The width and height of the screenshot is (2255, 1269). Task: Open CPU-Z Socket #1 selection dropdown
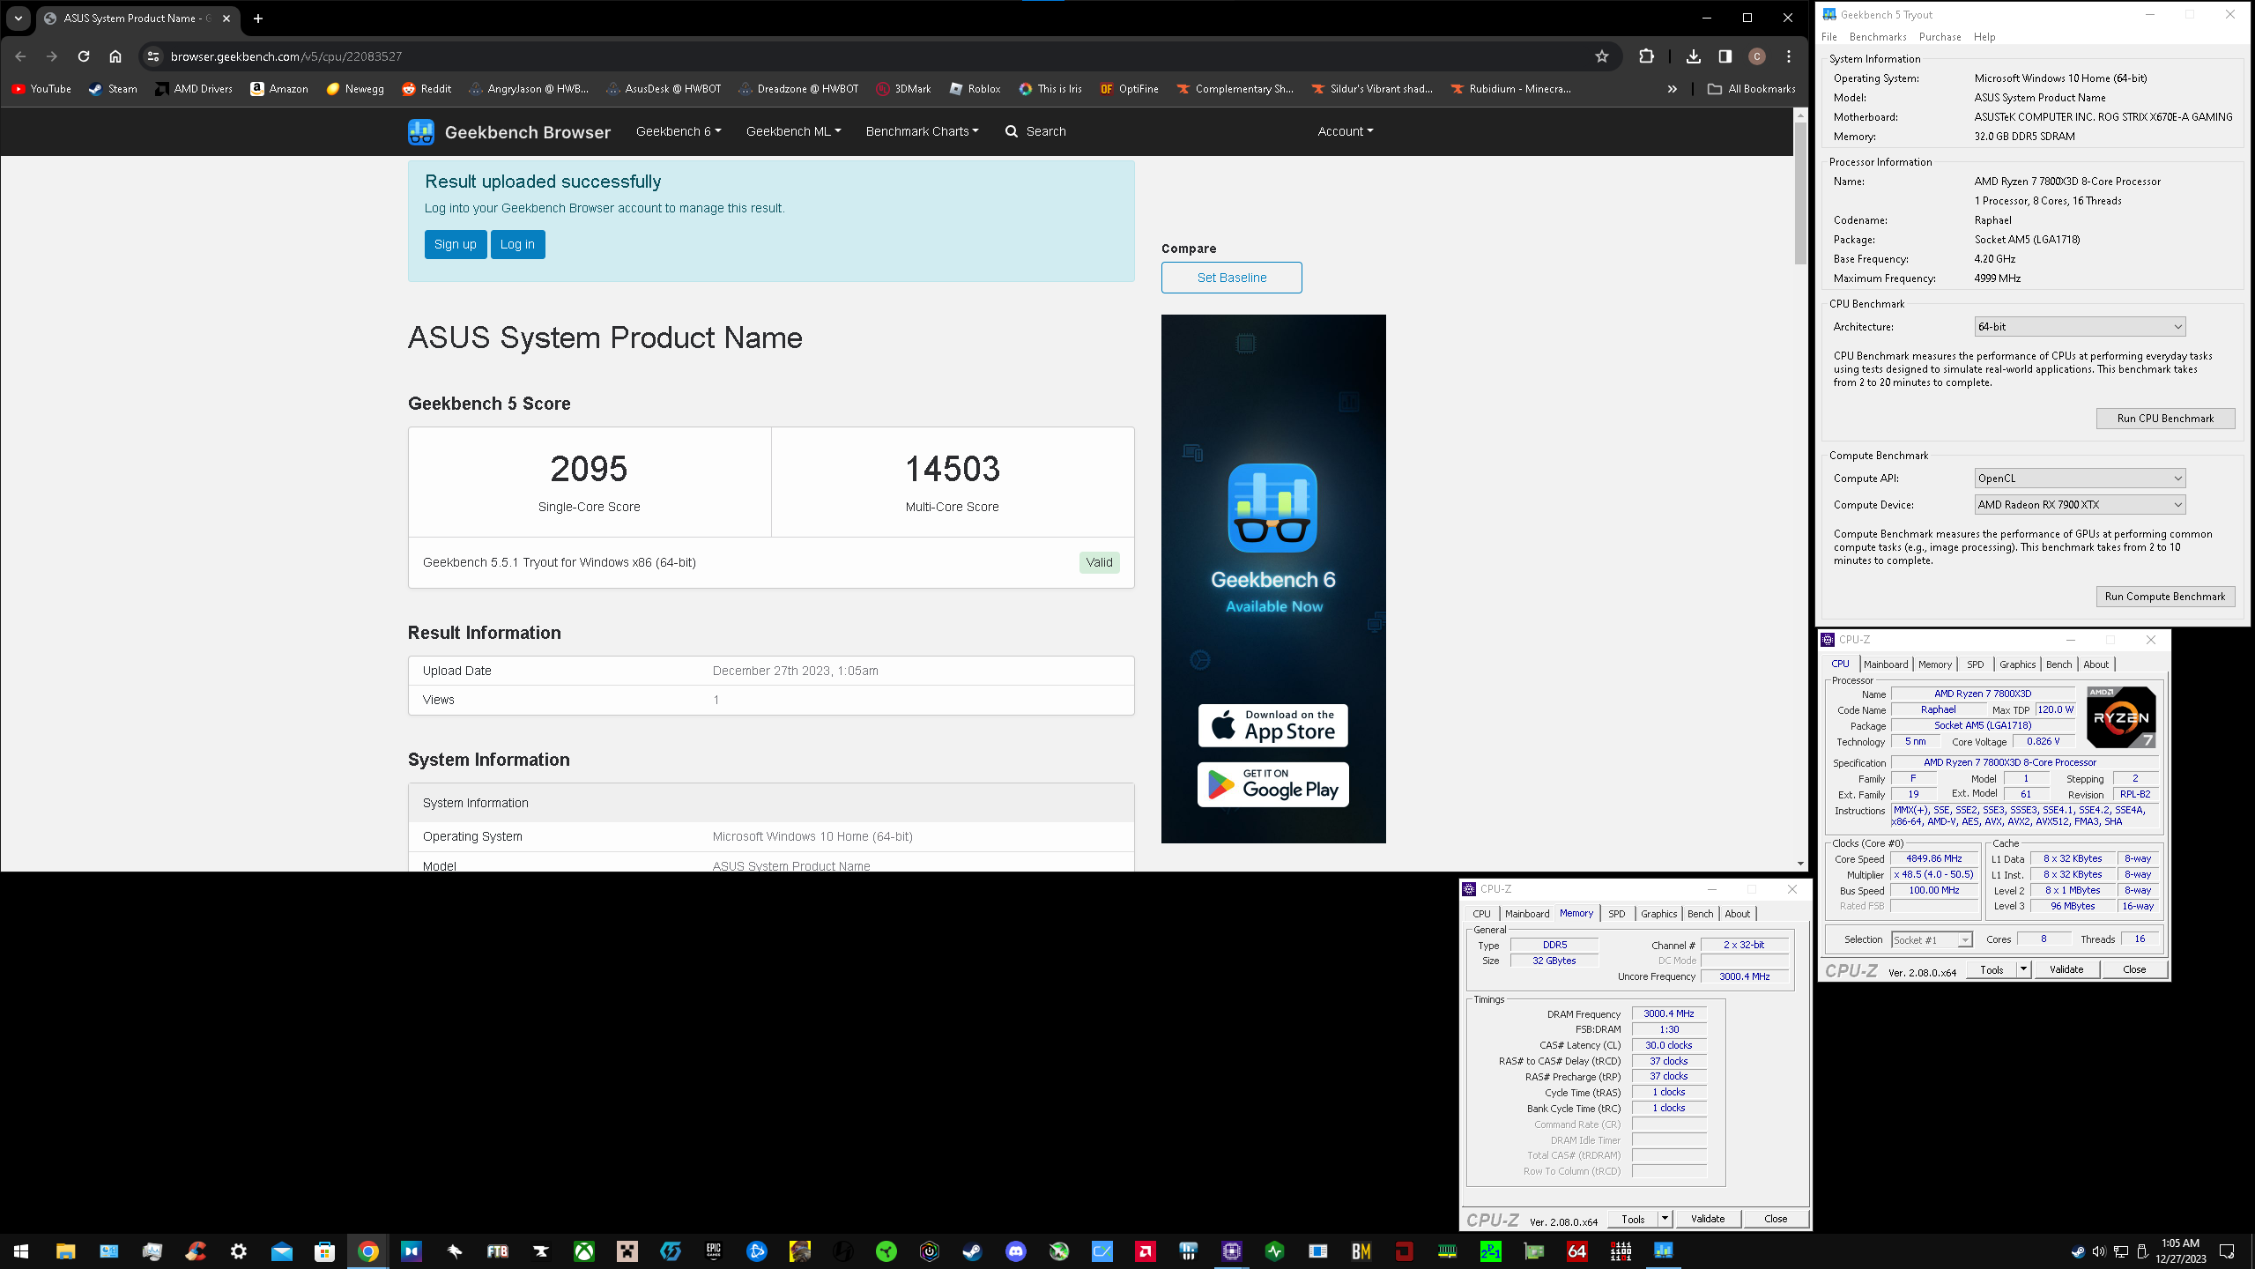pos(1932,940)
